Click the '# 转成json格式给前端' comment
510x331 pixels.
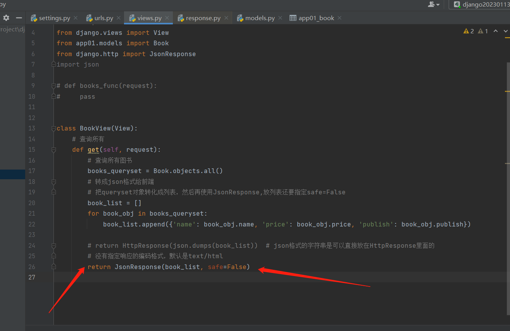pos(121,182)
